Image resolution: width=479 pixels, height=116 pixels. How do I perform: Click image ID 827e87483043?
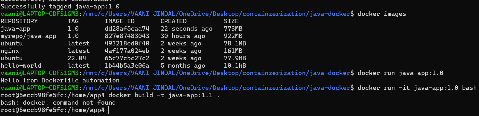[127, 36]
